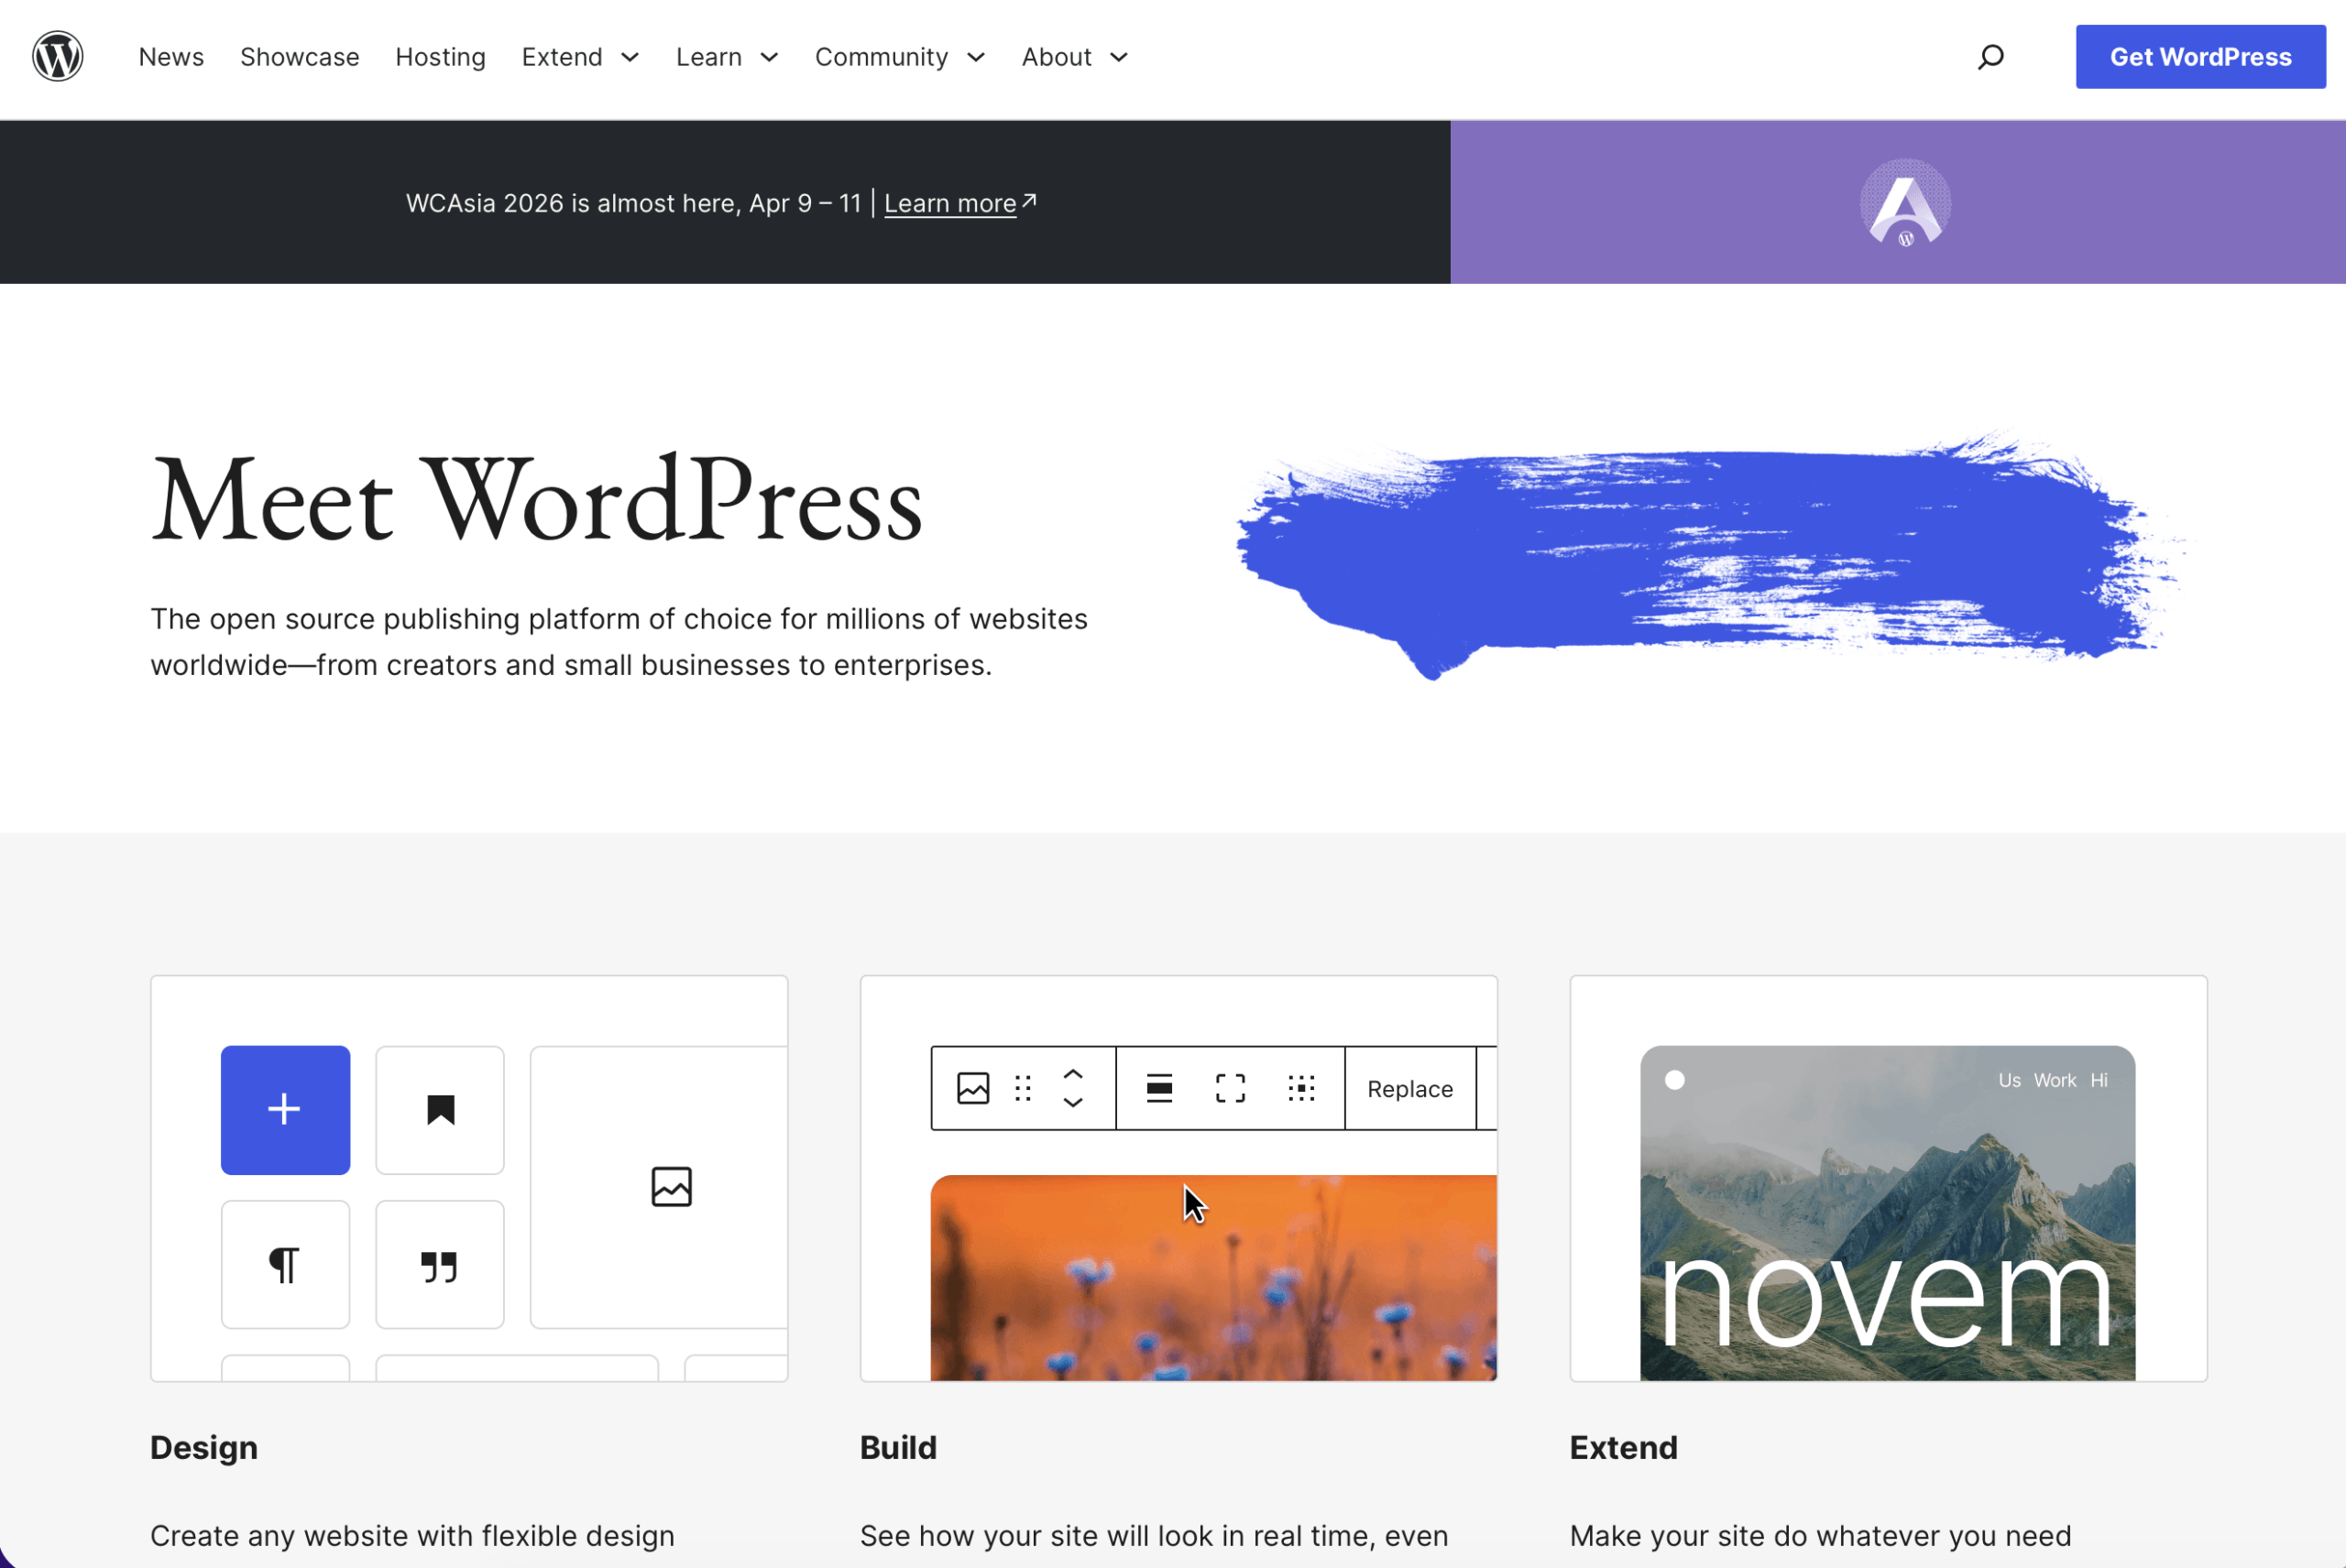Open the search function
This screenshot has width=2346, height=1568.
click(1990, 56)
